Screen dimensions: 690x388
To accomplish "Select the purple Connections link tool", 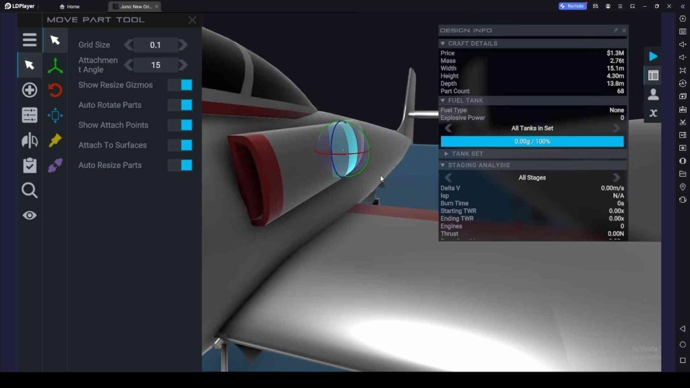I will (x=55, y=166).
